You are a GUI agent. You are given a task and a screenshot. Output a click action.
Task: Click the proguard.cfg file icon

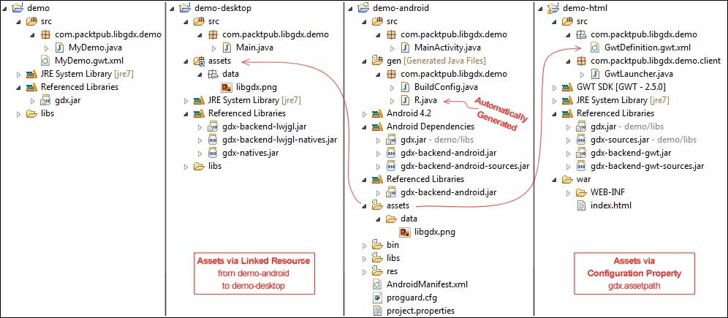pos(377,298)
